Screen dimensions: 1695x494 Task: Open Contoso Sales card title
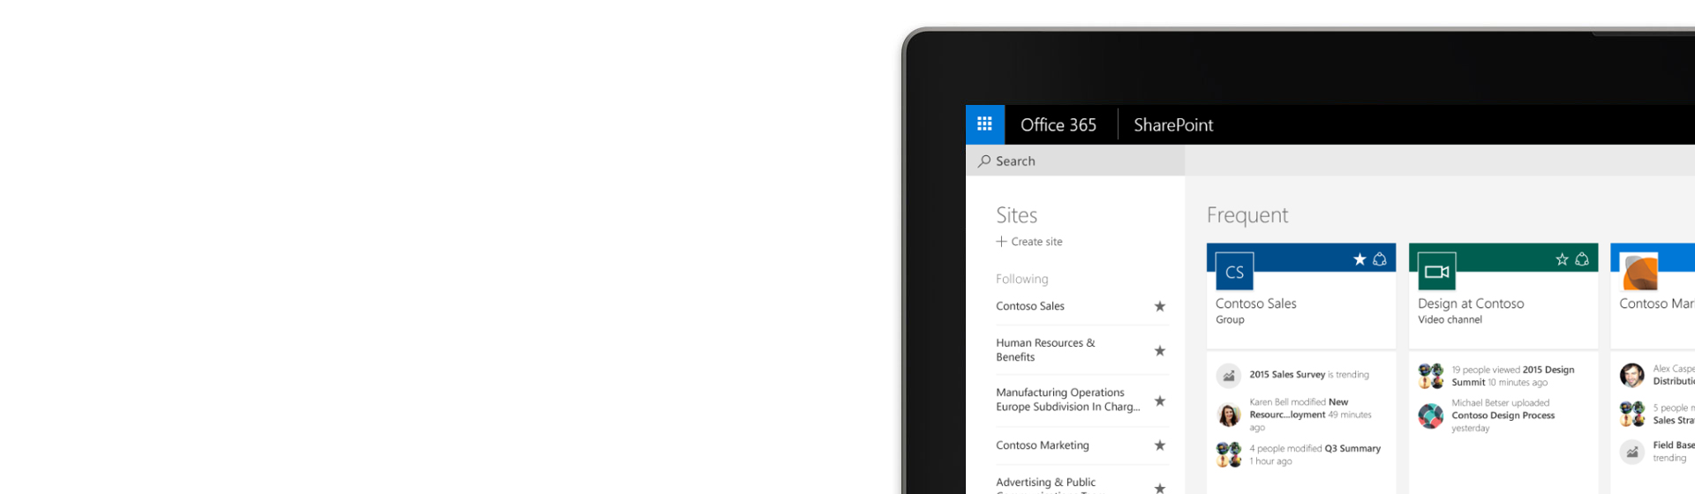click(1256, 303)
